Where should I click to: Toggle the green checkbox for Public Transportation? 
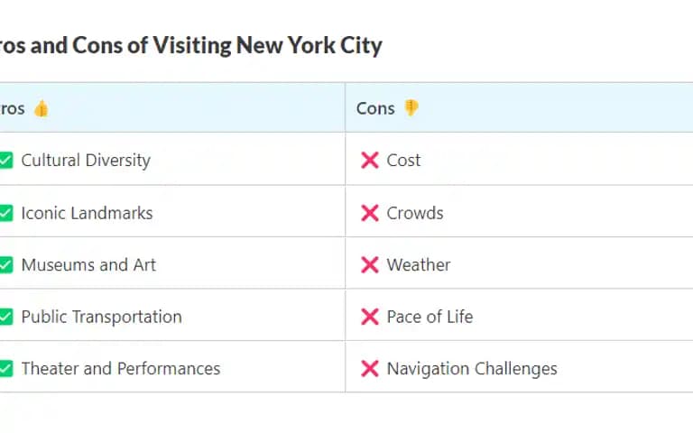point(5,317)
